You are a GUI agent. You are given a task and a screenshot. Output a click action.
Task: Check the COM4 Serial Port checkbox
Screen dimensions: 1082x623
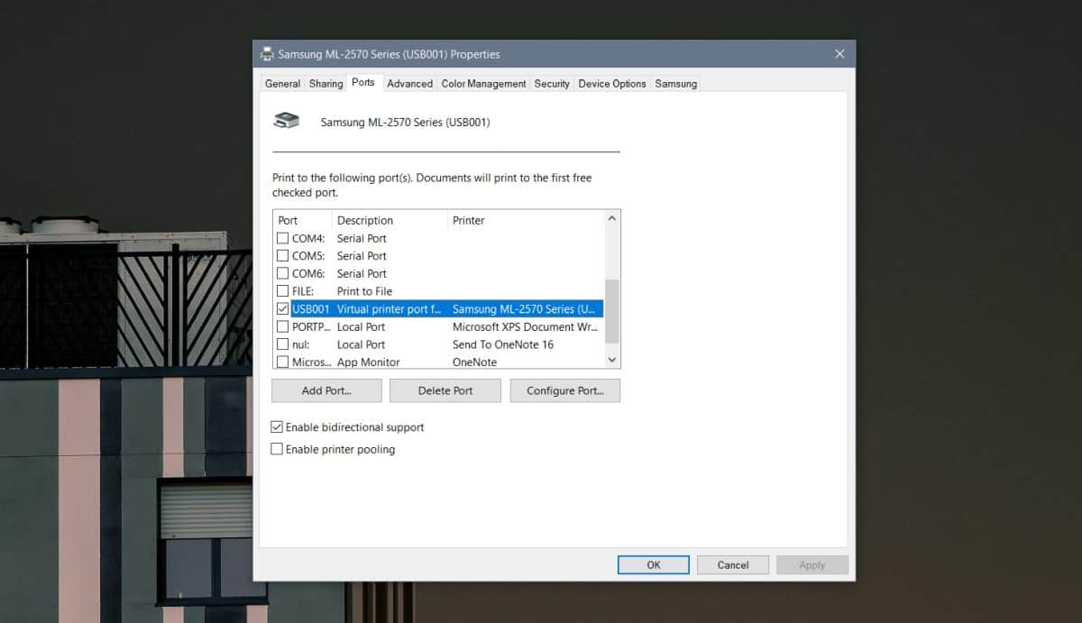coord(282,238)
